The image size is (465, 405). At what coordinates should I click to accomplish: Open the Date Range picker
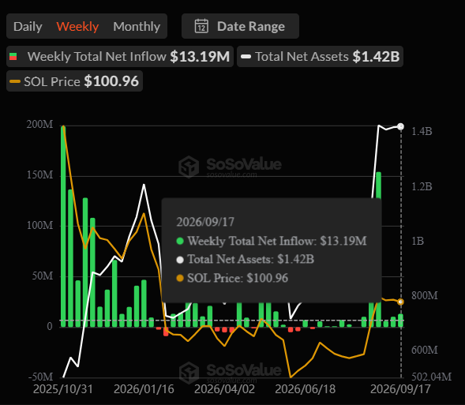tap(240, 26)
